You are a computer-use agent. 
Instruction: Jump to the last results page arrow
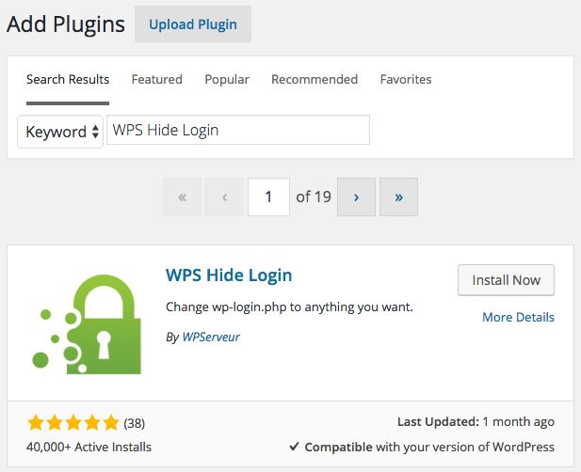click(x=398, y=197)
